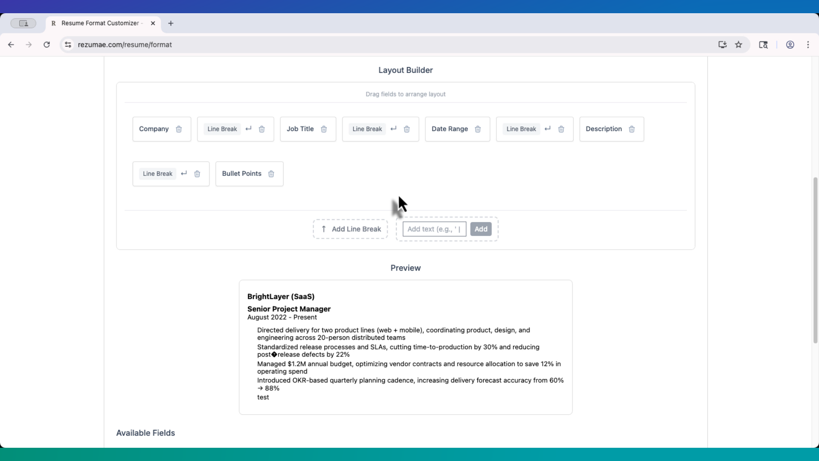Click the Add Line Break button

(350, 229)
